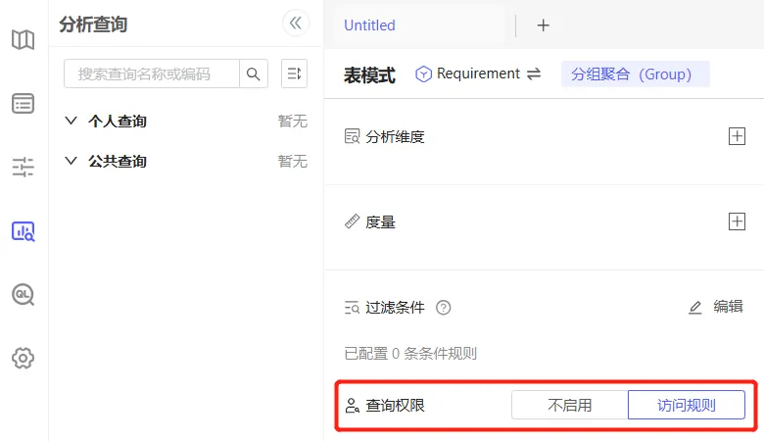This screenshot has width=764, height=441.
Task: Select the analysis query chart icon
Action: point(23,231)
